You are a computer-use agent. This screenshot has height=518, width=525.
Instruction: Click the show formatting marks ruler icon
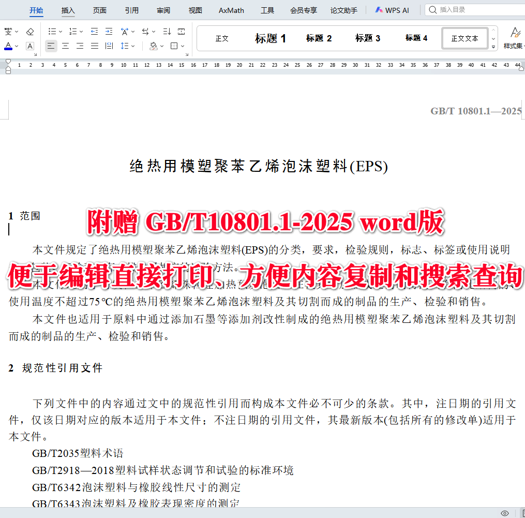(x=181, y=32)
